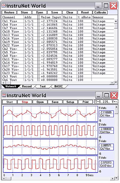Click Save in the network window toolbar
Screen dimensions: 120x183
[x=55, y=12]
